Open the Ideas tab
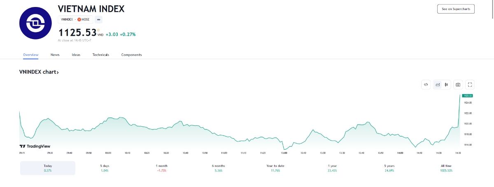The image size is (494, 187). [x=76, y=55]
